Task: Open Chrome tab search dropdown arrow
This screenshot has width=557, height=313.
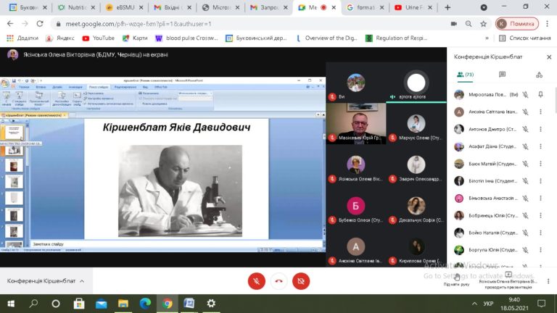Action: pos(484,7)
